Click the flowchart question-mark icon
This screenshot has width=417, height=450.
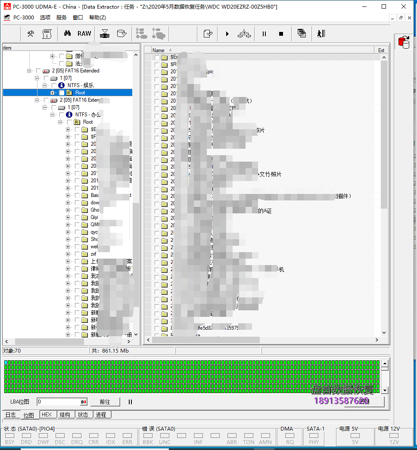click(244, 34)
